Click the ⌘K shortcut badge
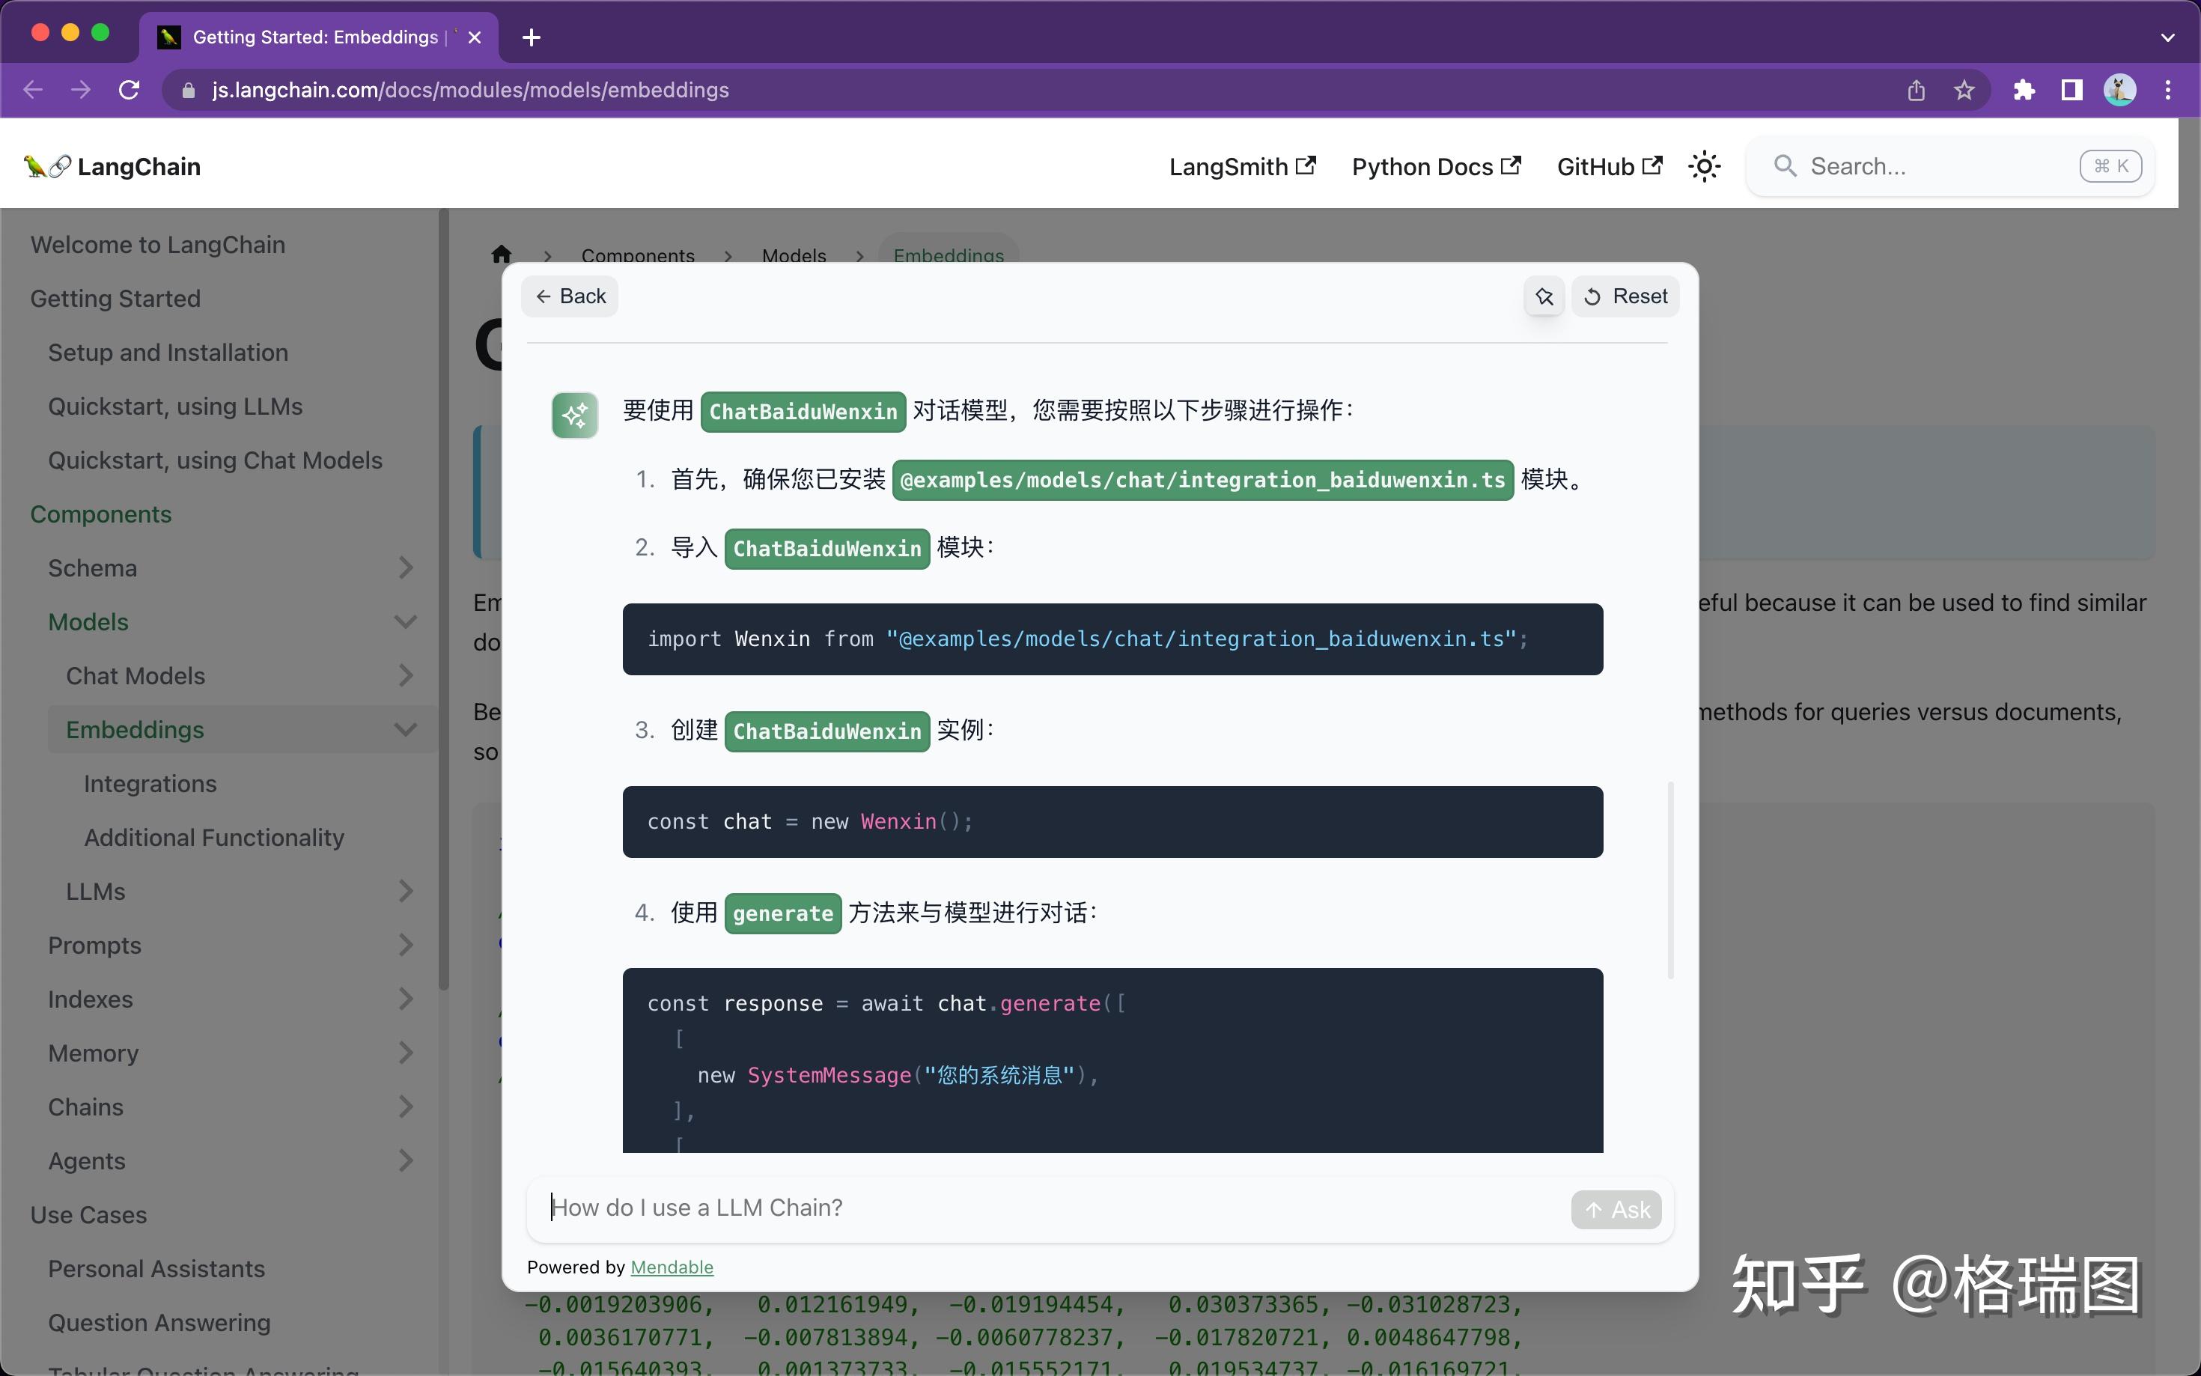The height and width of the screenshot is (1376, 2201). coord(2110,166)
